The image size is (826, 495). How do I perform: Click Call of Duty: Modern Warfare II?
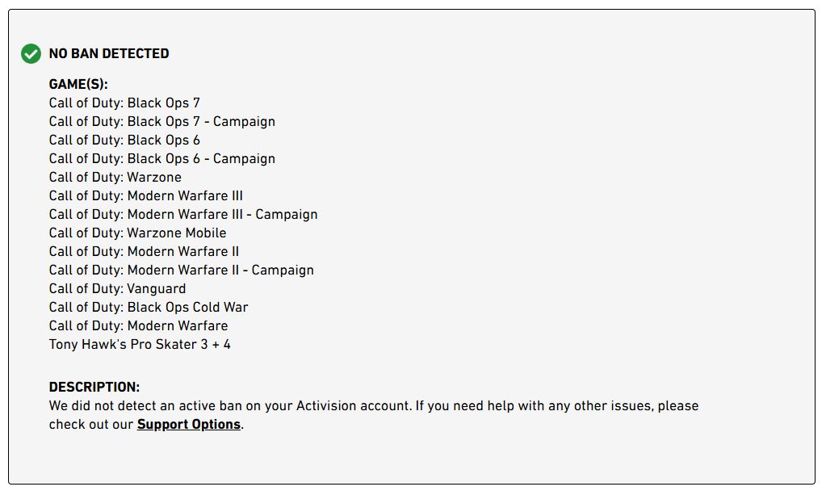[x=144, y=252]
